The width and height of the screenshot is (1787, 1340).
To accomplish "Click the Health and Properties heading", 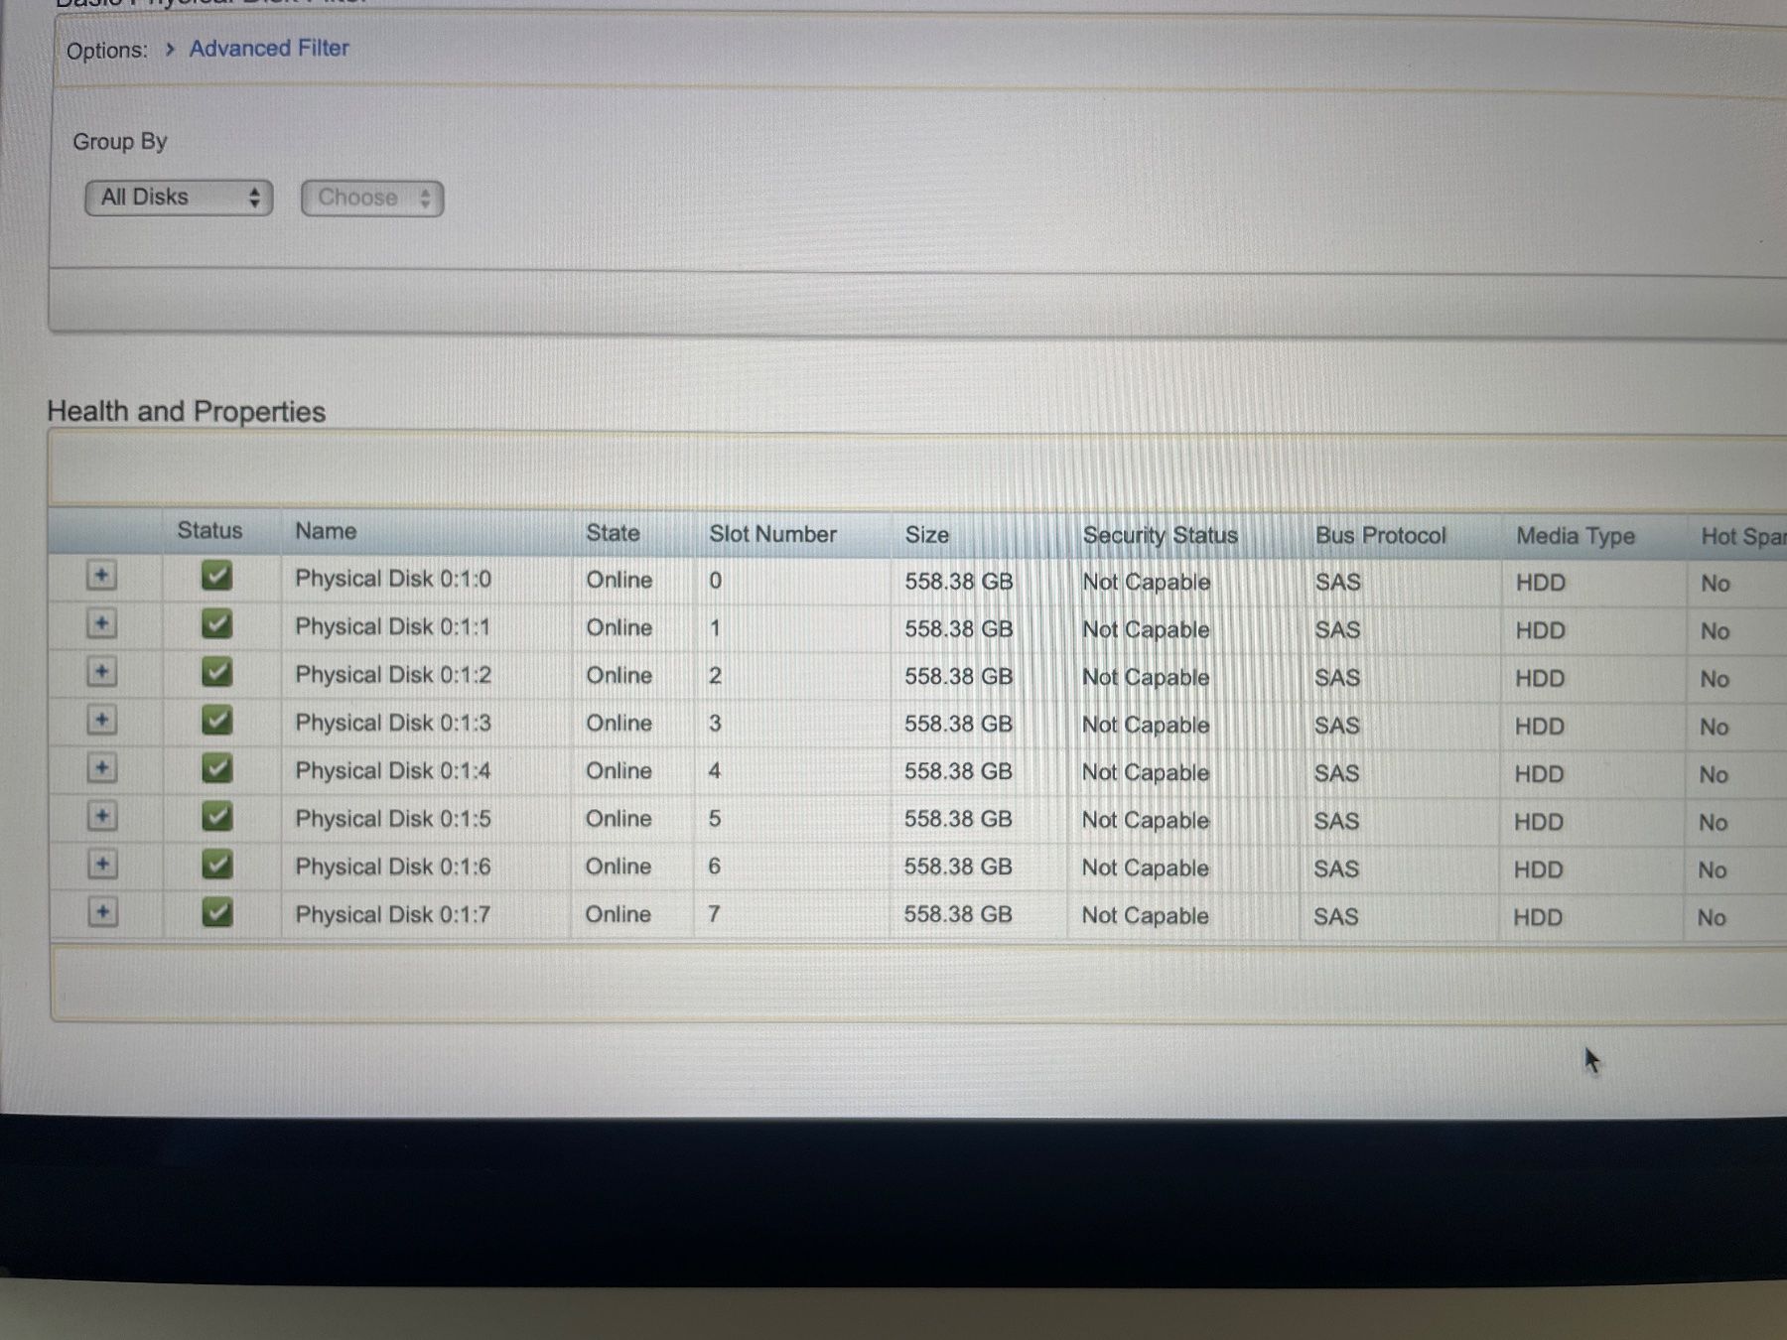I will [187, 411].
